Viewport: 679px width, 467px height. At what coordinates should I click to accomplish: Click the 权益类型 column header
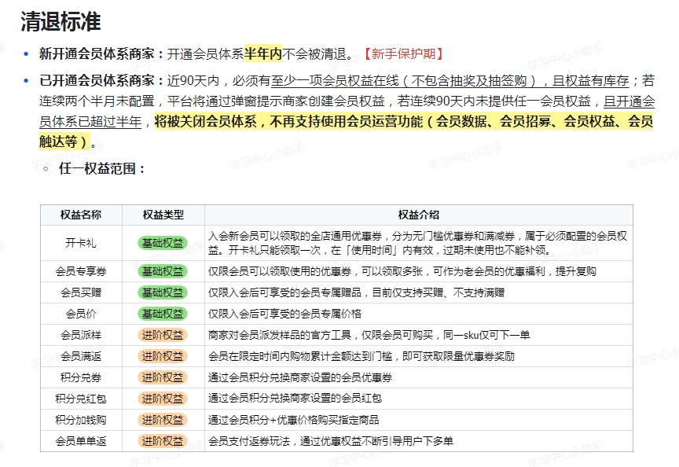coord(163,215)
